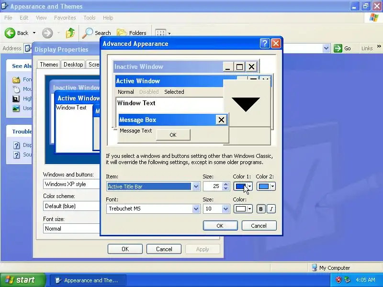Viewport: 383px width, 287px height.
Task: Click the Sound troubleshooter question icon
Action: (16, 155)
